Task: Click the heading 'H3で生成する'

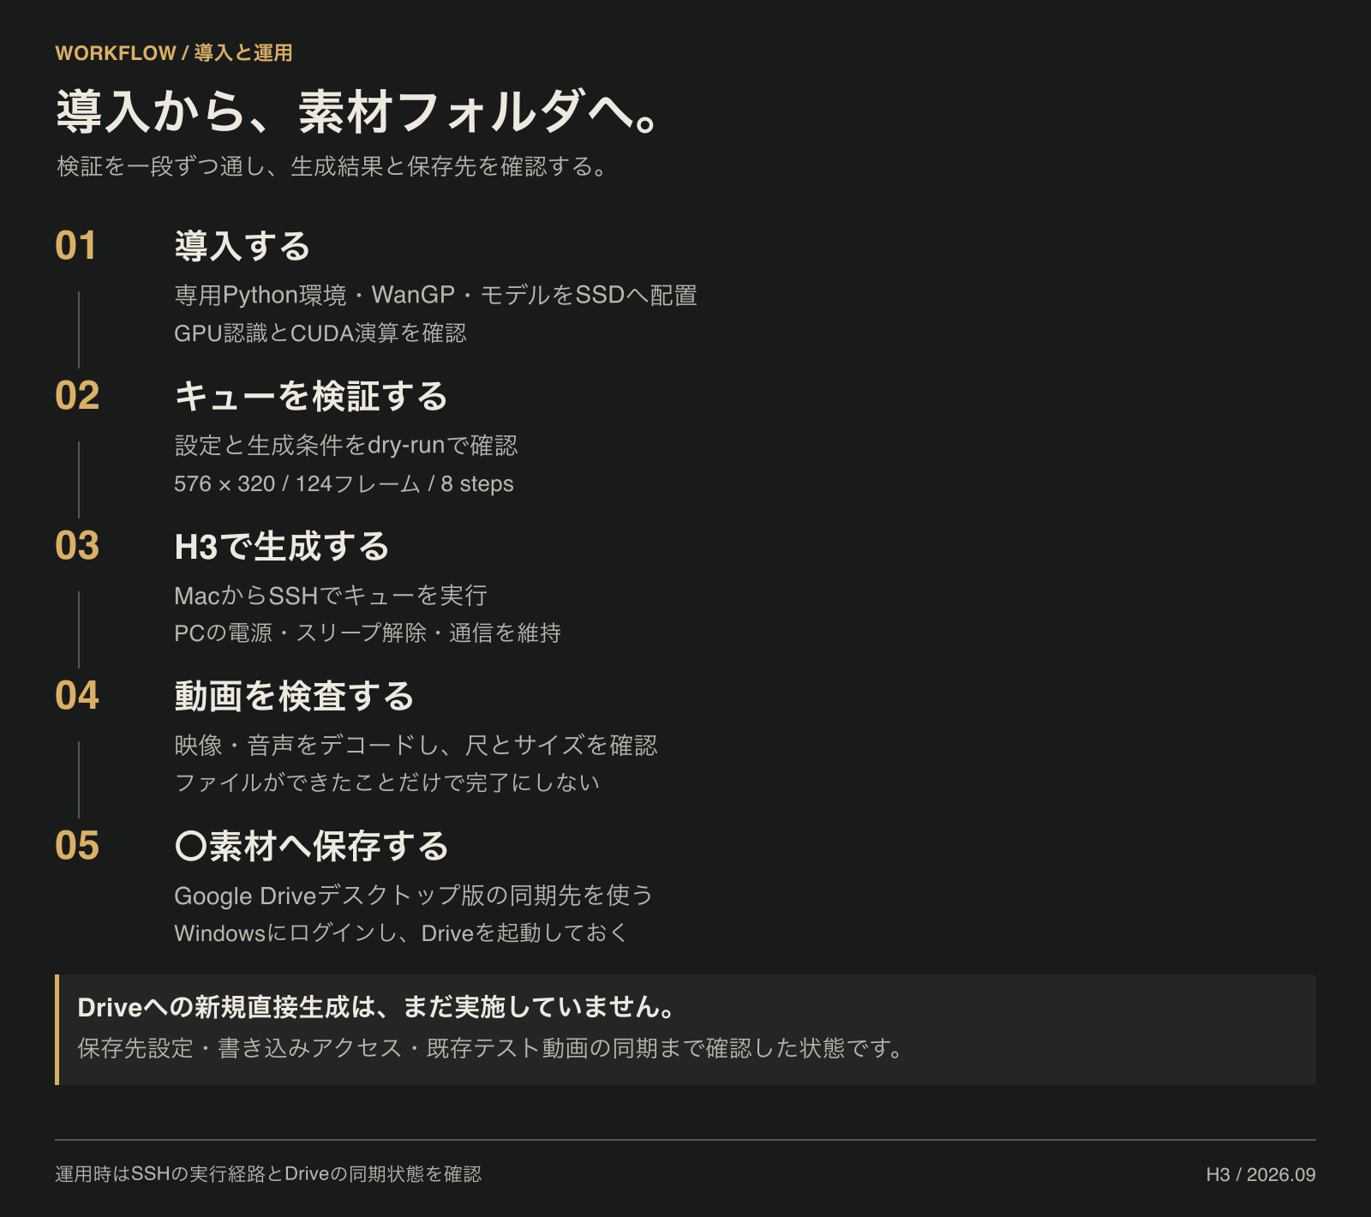Action: (x=282, y=546)
